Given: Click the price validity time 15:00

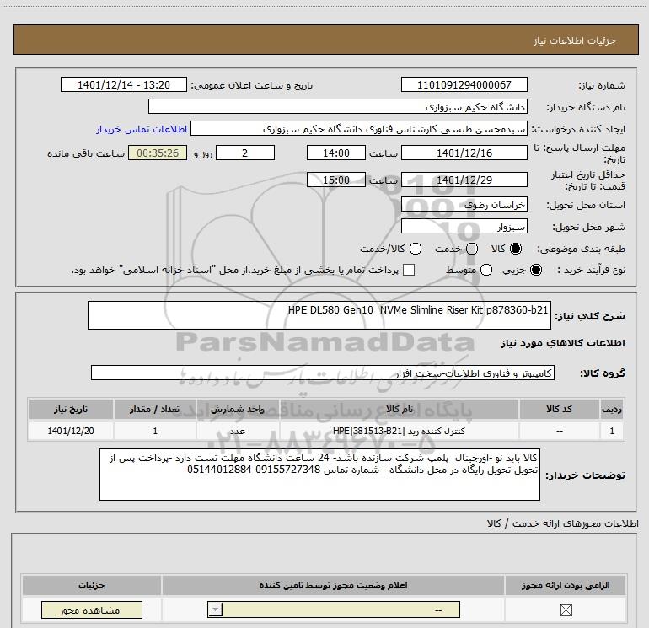Looking at the screenshot, I should pyautogui.click(x=336, y=180).
